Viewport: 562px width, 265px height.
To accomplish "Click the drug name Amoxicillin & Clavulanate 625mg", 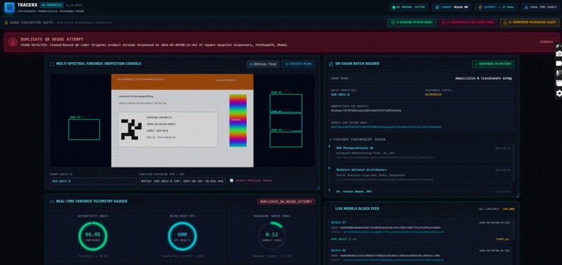I will click(x=483, y=78).
